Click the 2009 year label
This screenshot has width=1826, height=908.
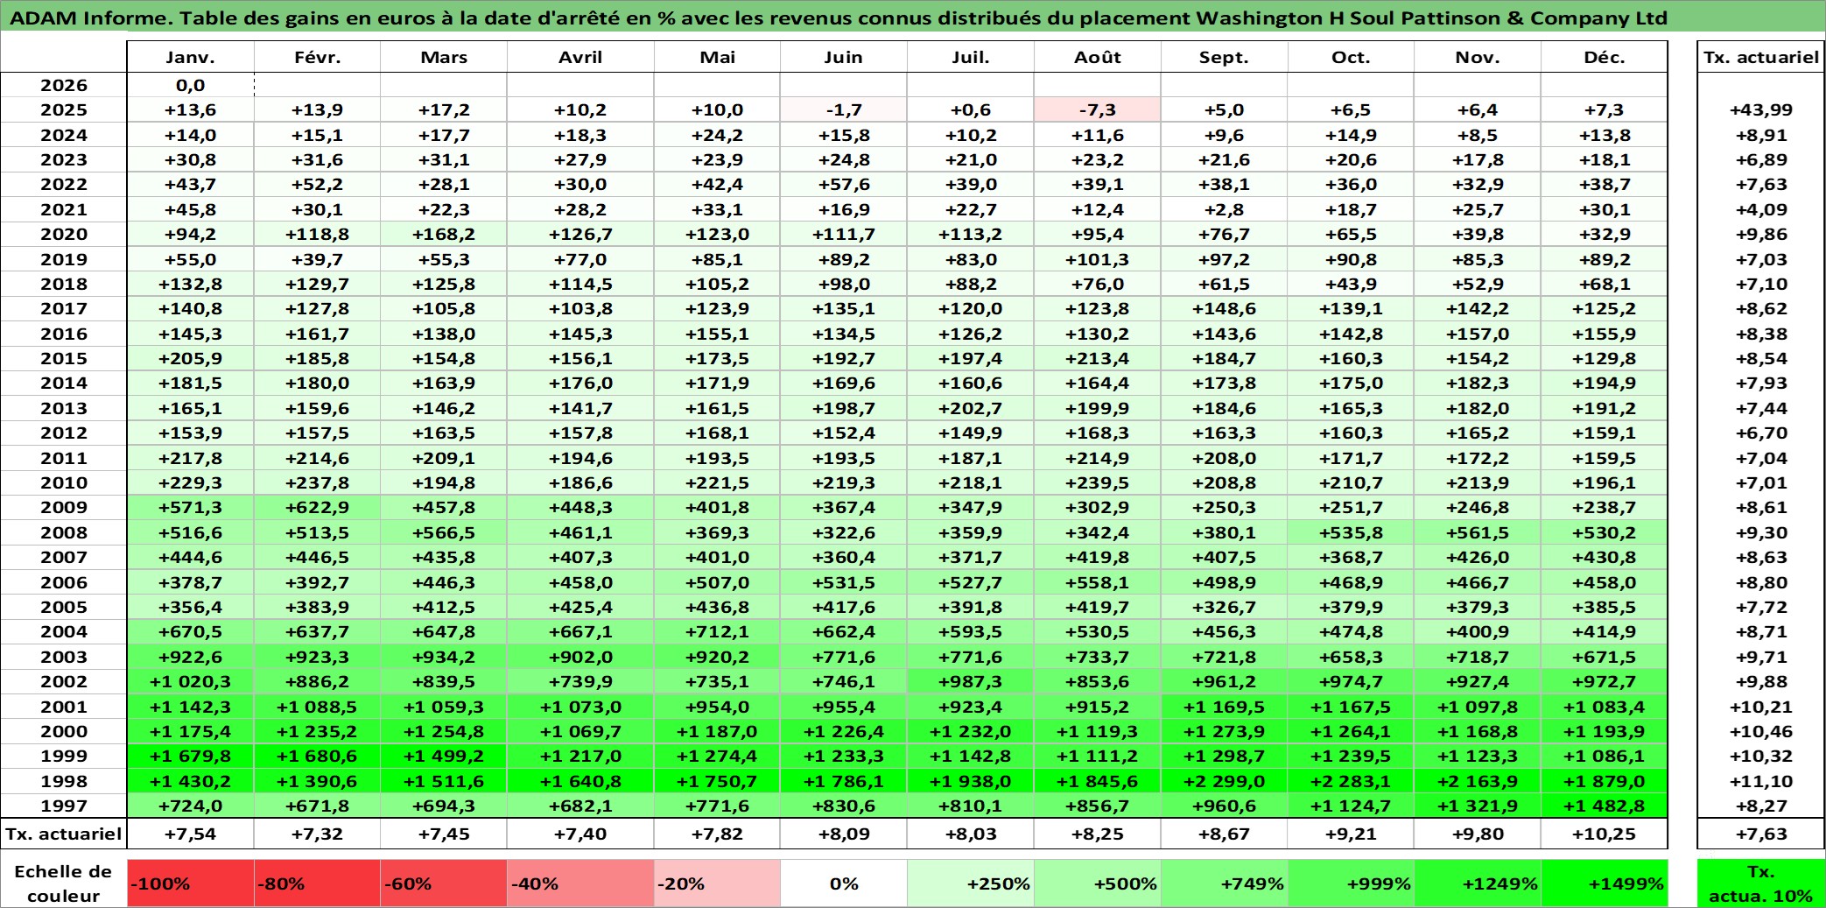(x=64, y=507)
